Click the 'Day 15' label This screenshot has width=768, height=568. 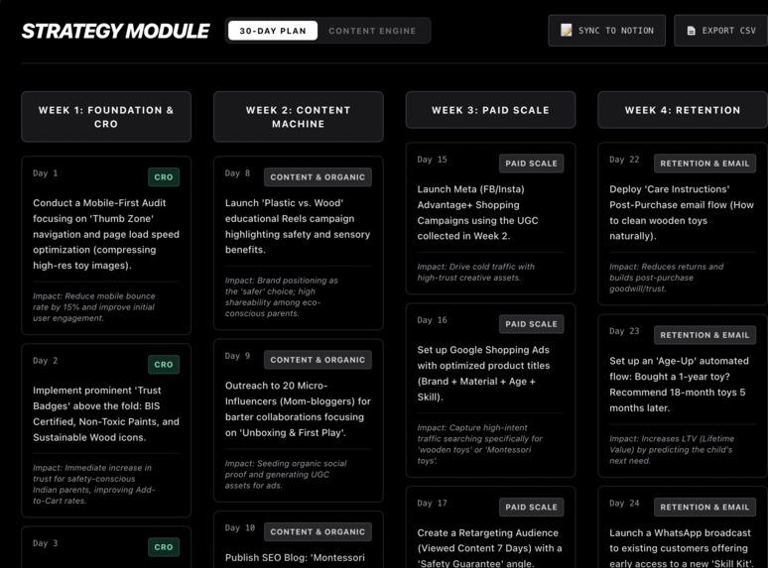[432, 160]
